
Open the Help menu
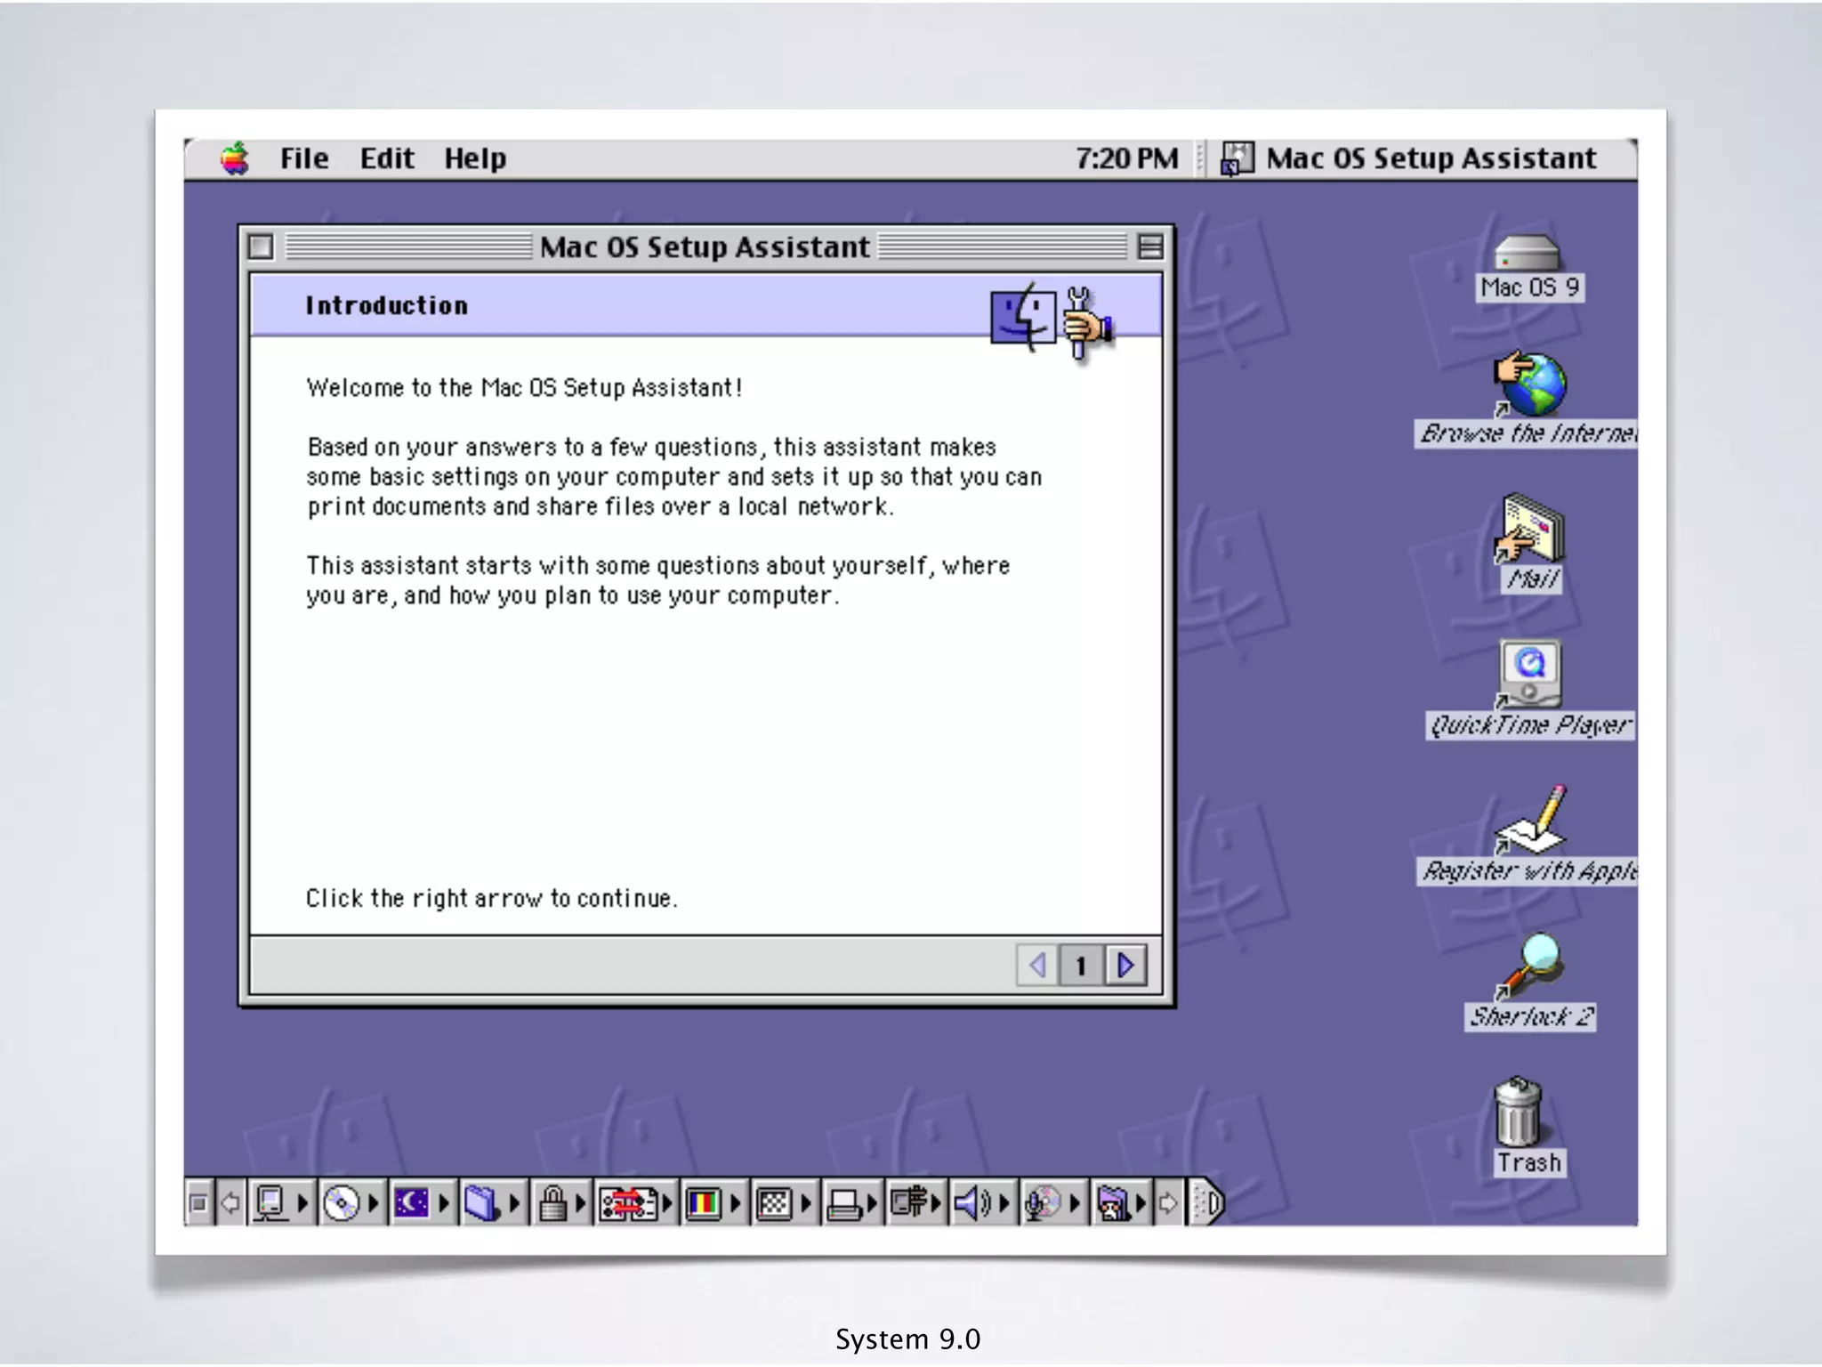point(475,158)
